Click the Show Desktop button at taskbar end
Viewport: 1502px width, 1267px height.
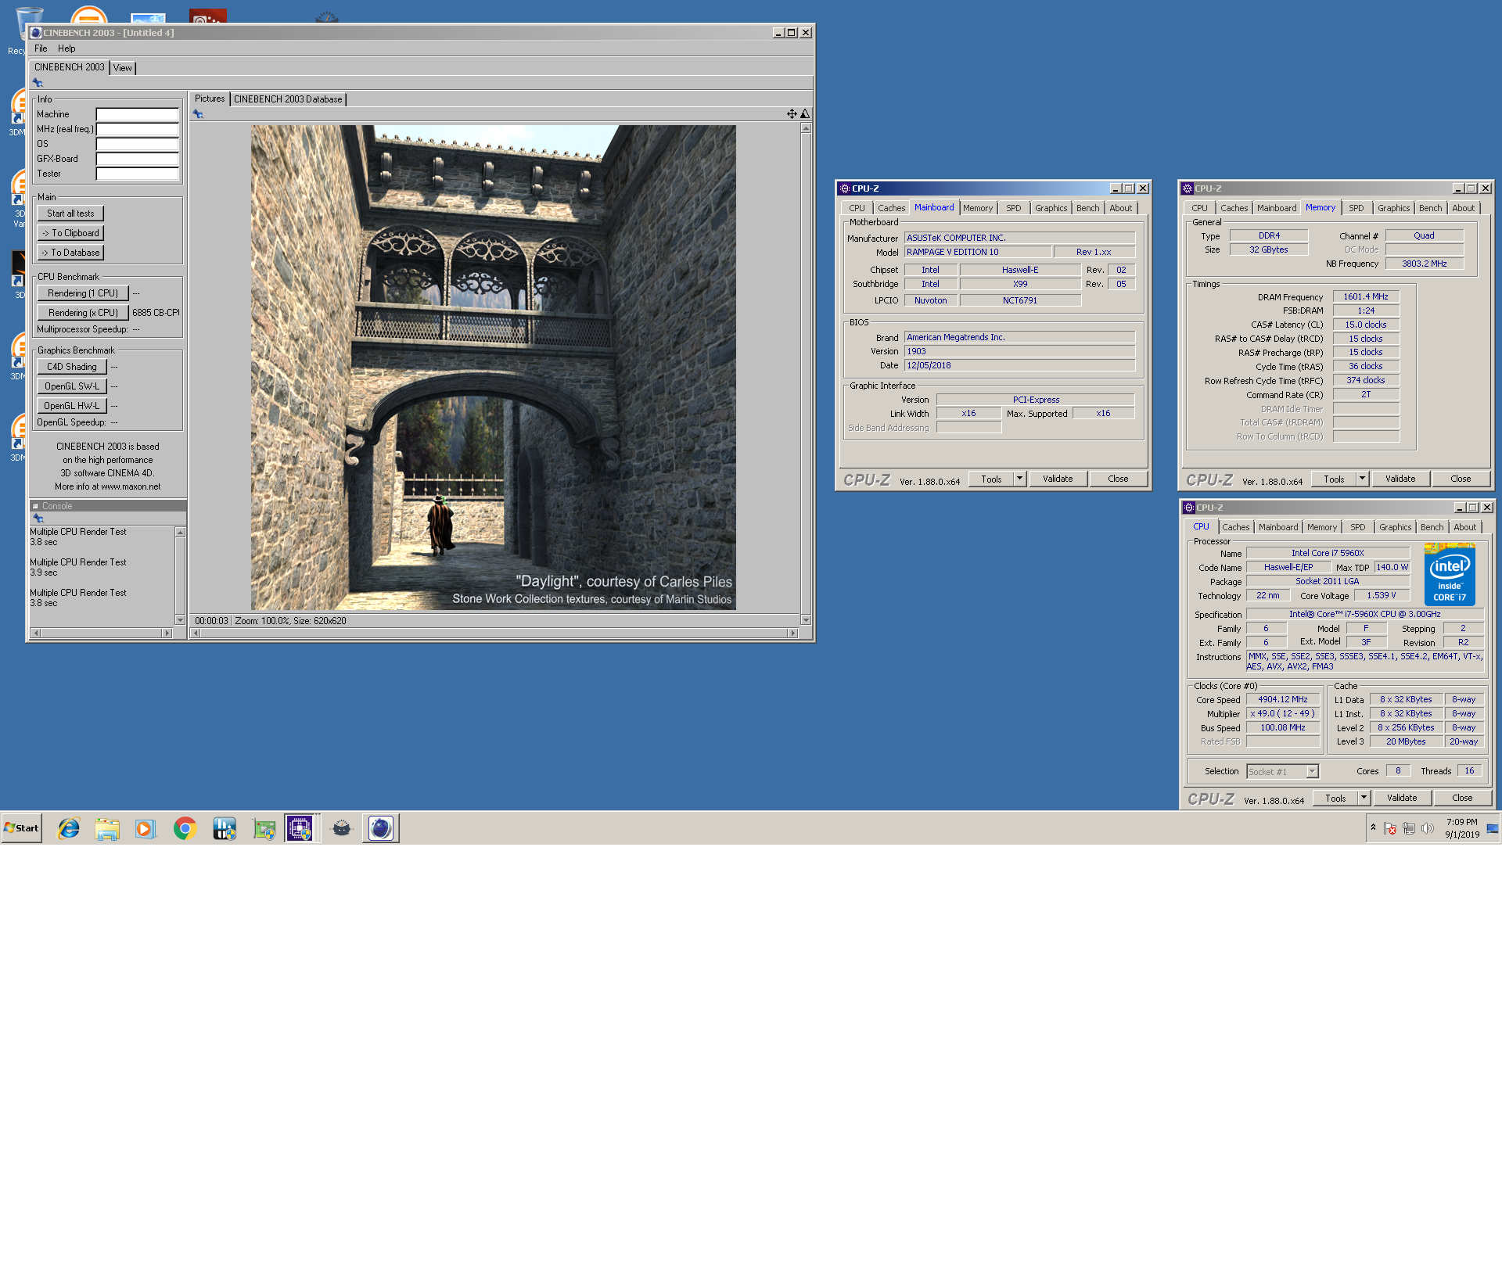(x=1493, y=828)
